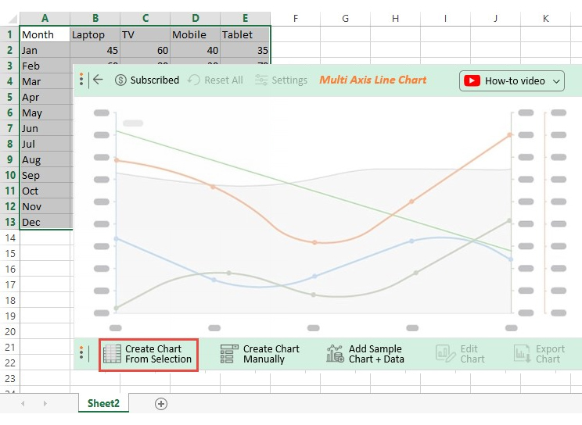Open bottom toolbar three-dot drag handle
The width and height of the screenshot is (582, 425).
(81, 354)
